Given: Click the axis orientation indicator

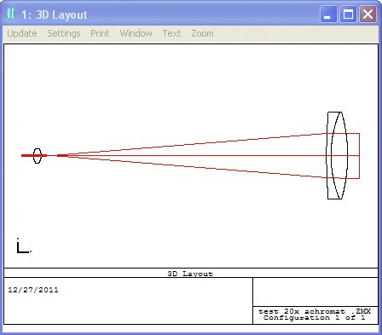Looking at the screenshot, I should [24, 245].
